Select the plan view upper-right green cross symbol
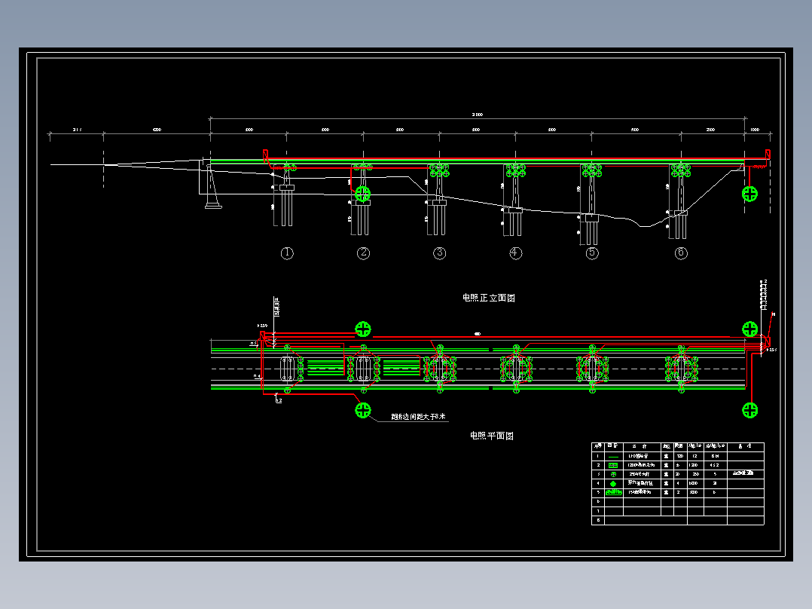 [x=750, y=329]
